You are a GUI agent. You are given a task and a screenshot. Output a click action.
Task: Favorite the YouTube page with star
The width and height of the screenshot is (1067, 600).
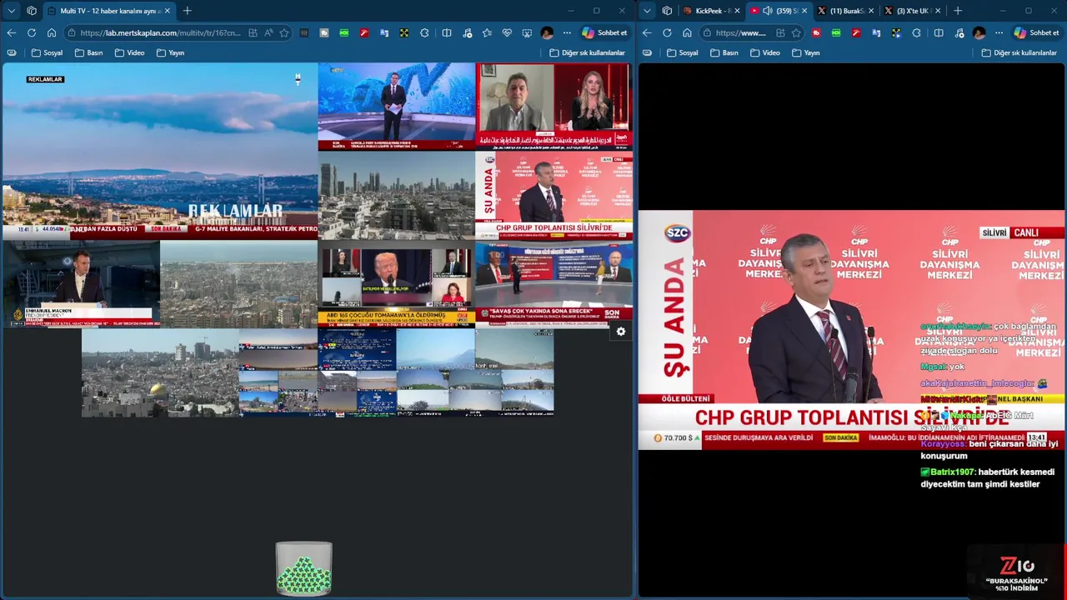[x=795, y=32]
